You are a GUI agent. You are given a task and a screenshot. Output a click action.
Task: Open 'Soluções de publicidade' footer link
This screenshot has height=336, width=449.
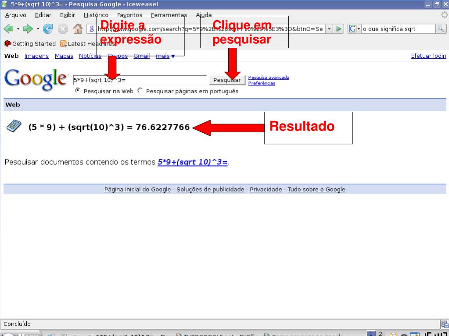(x=210, y=189)
